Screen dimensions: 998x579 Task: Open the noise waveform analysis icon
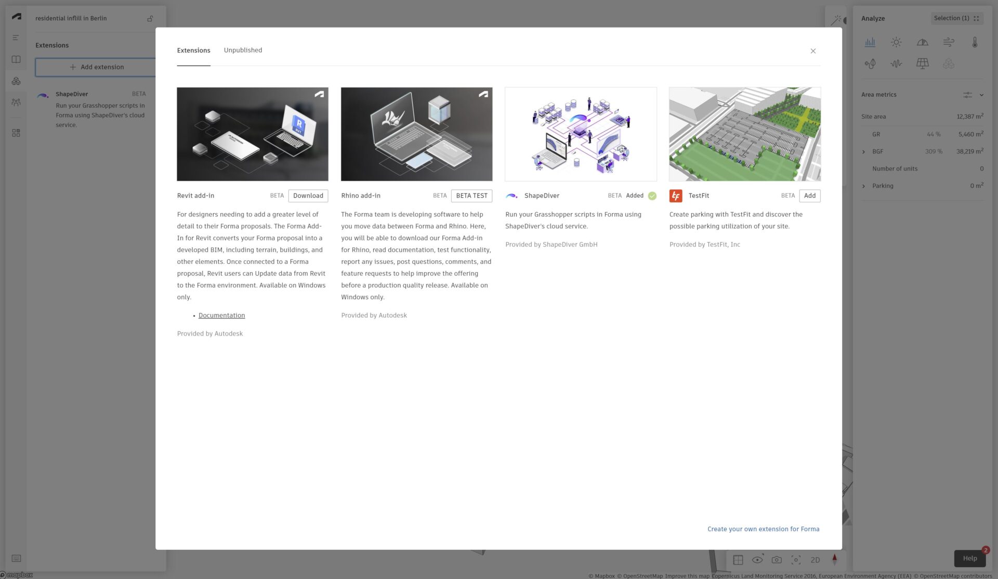point(896,63)
